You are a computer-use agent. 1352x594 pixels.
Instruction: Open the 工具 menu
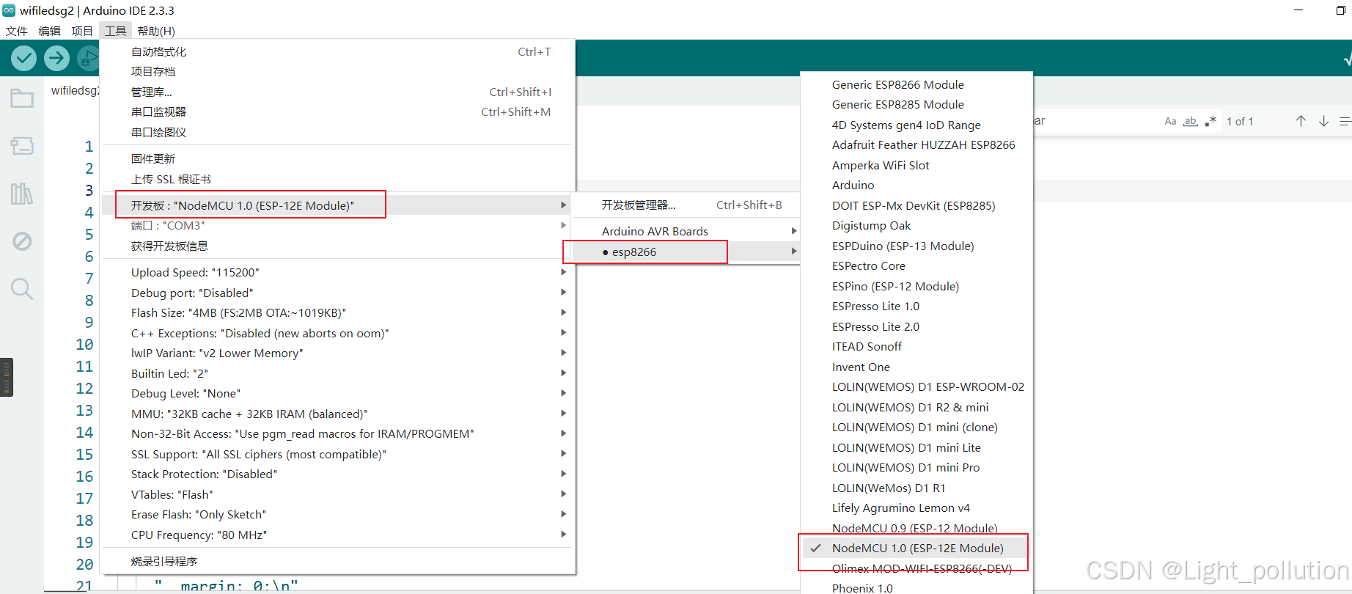click(115, 31)
